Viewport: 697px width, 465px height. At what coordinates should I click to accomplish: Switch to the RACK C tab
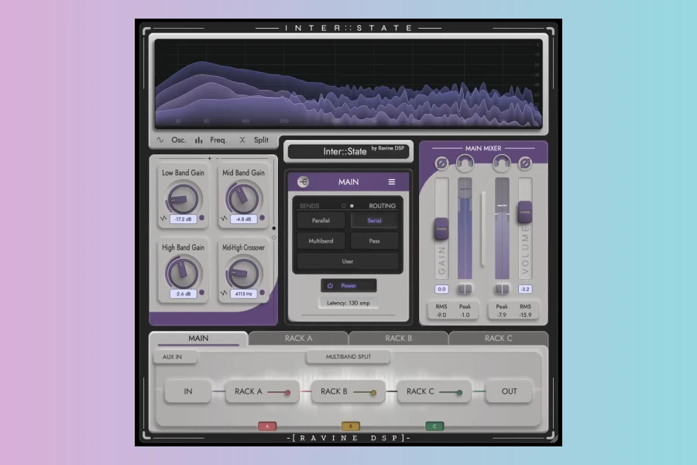498,338
